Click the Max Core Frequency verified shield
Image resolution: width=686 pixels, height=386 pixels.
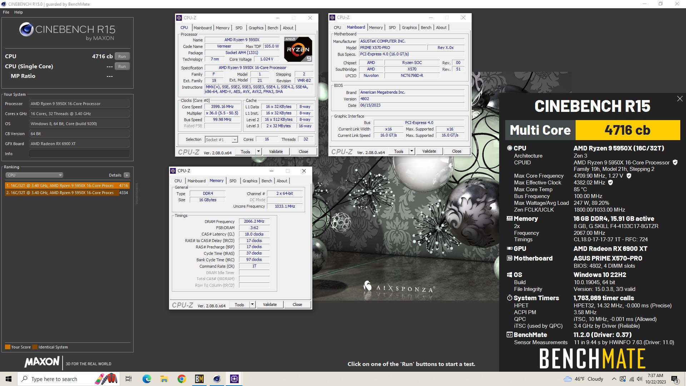629,175
